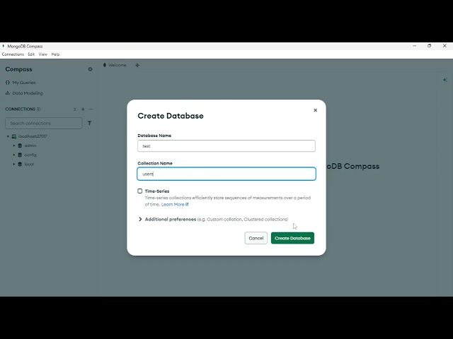This screenshot has width=453, height=339.
Task: Click the Collection Name input field
Action: point(226,174)
